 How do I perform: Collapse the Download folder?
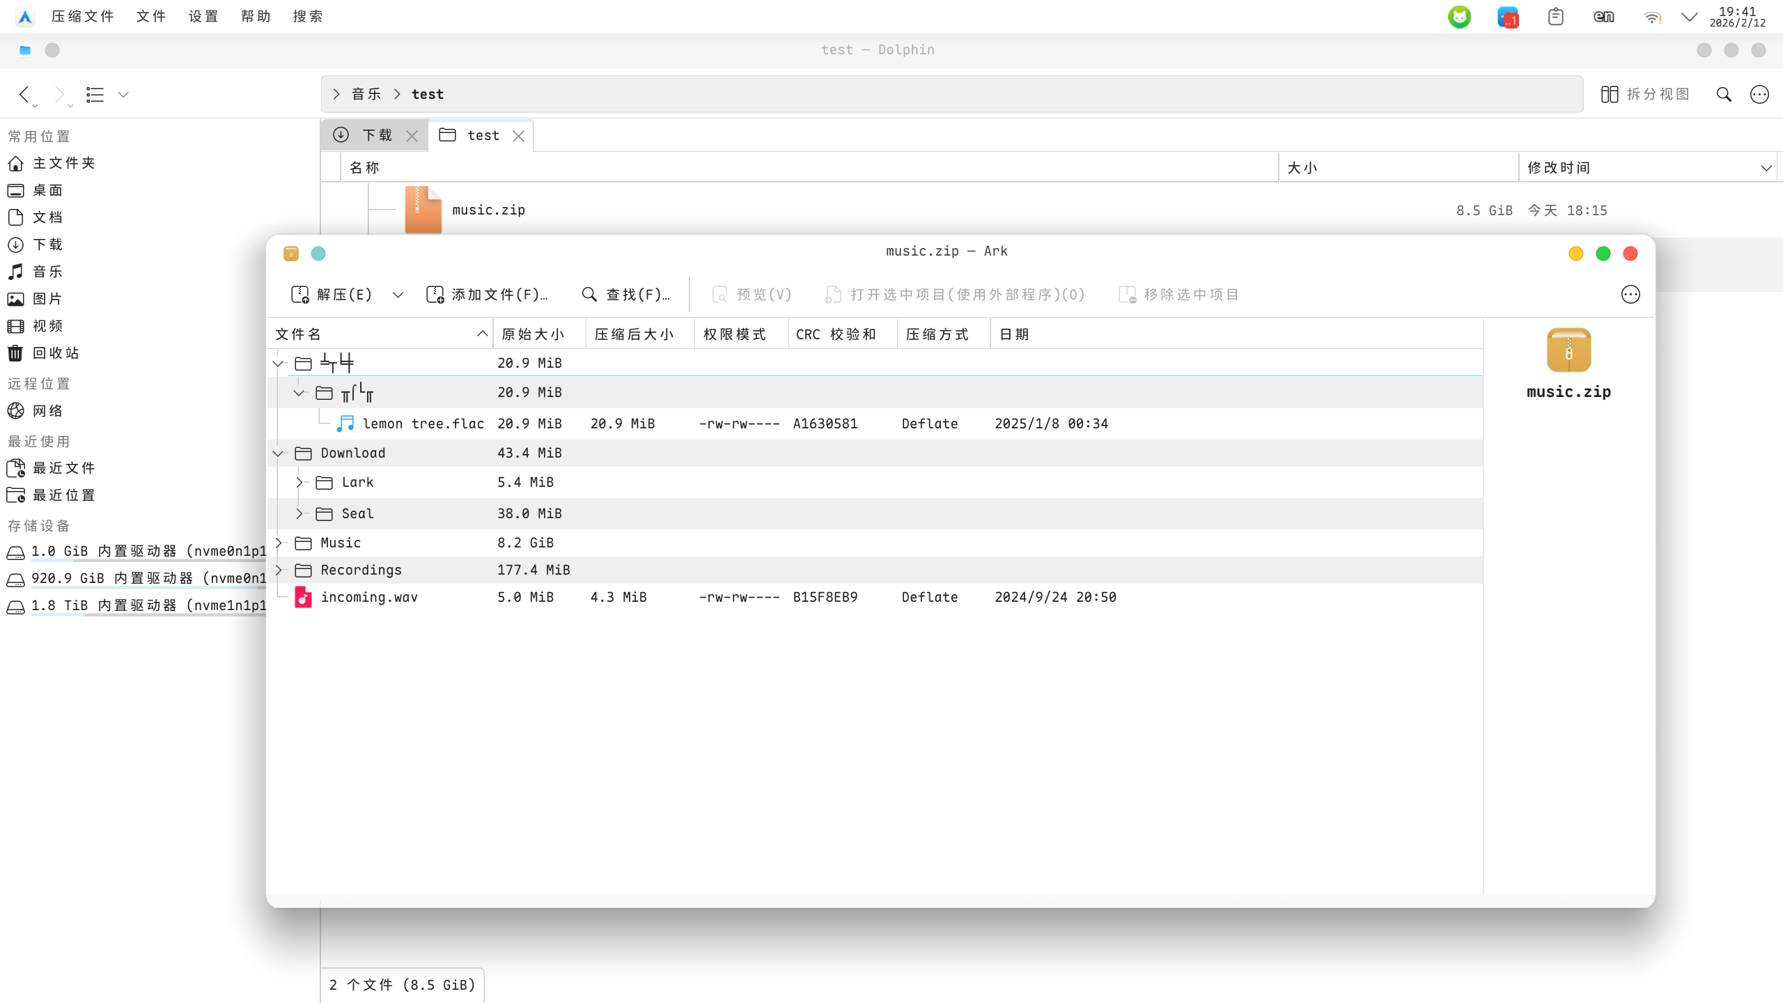[x=279, y=453]
